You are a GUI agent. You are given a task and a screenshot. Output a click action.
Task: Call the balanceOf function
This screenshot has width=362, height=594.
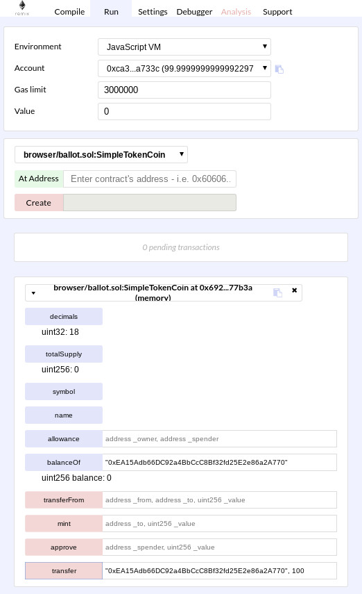(64, 463)
